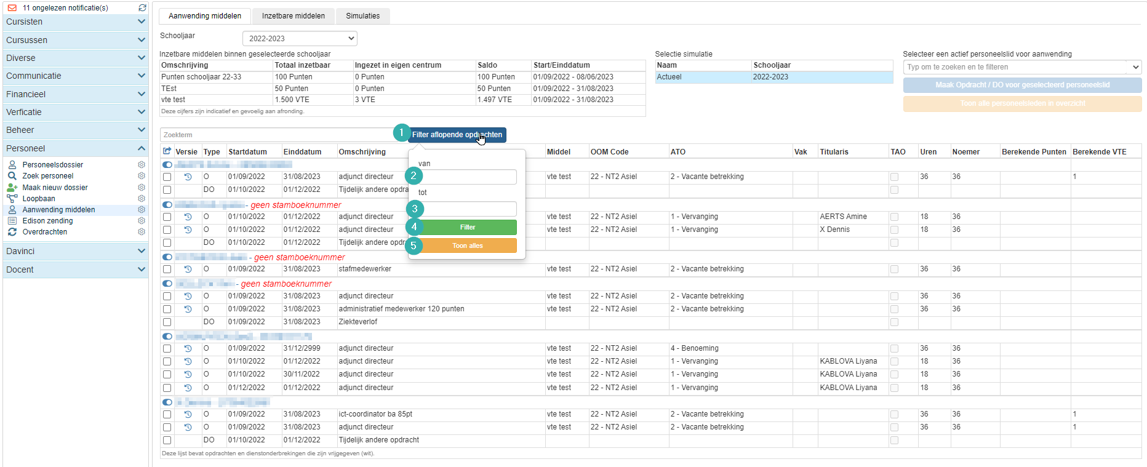The height and width of the screenshot is (467, 1147).
Task: Open Personeelsdossier in the sidebar
Action: point(53,165)
